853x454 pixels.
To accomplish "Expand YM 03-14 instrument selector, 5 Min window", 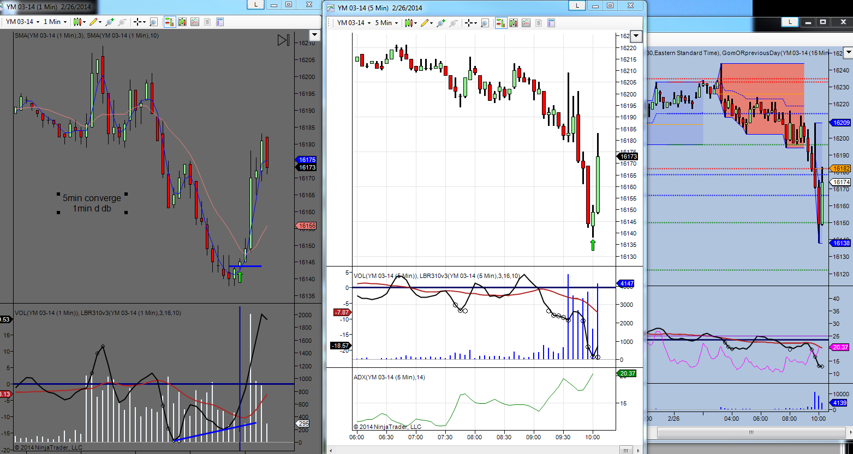I will 354,23.
